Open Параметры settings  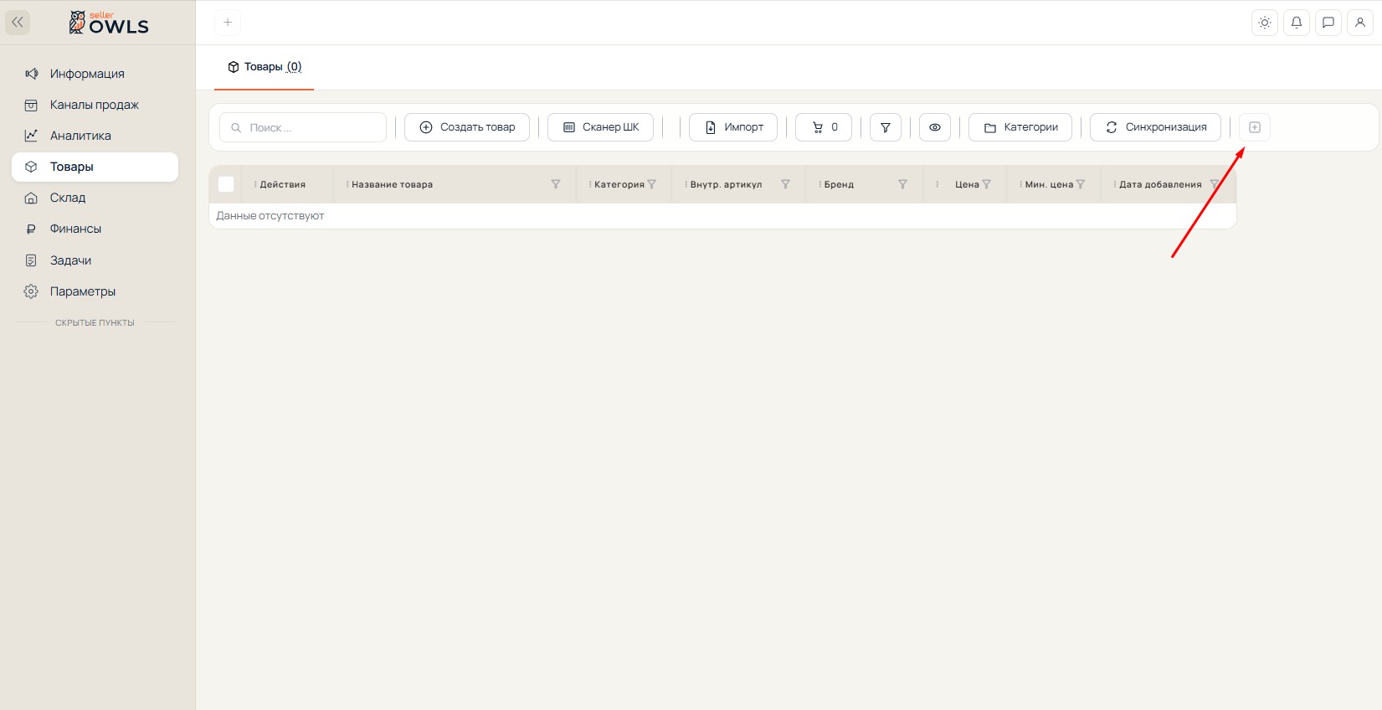[95, 291]
